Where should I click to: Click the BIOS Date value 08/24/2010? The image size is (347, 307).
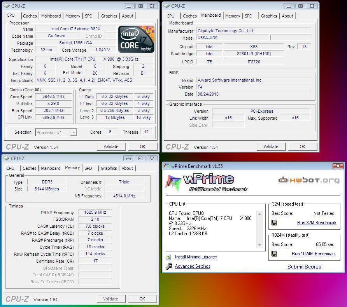pos(254,94)
